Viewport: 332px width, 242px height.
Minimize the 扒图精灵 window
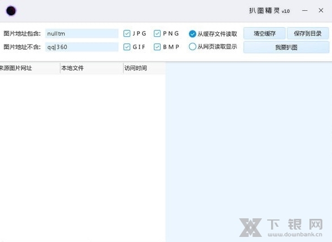pos(305,10)
